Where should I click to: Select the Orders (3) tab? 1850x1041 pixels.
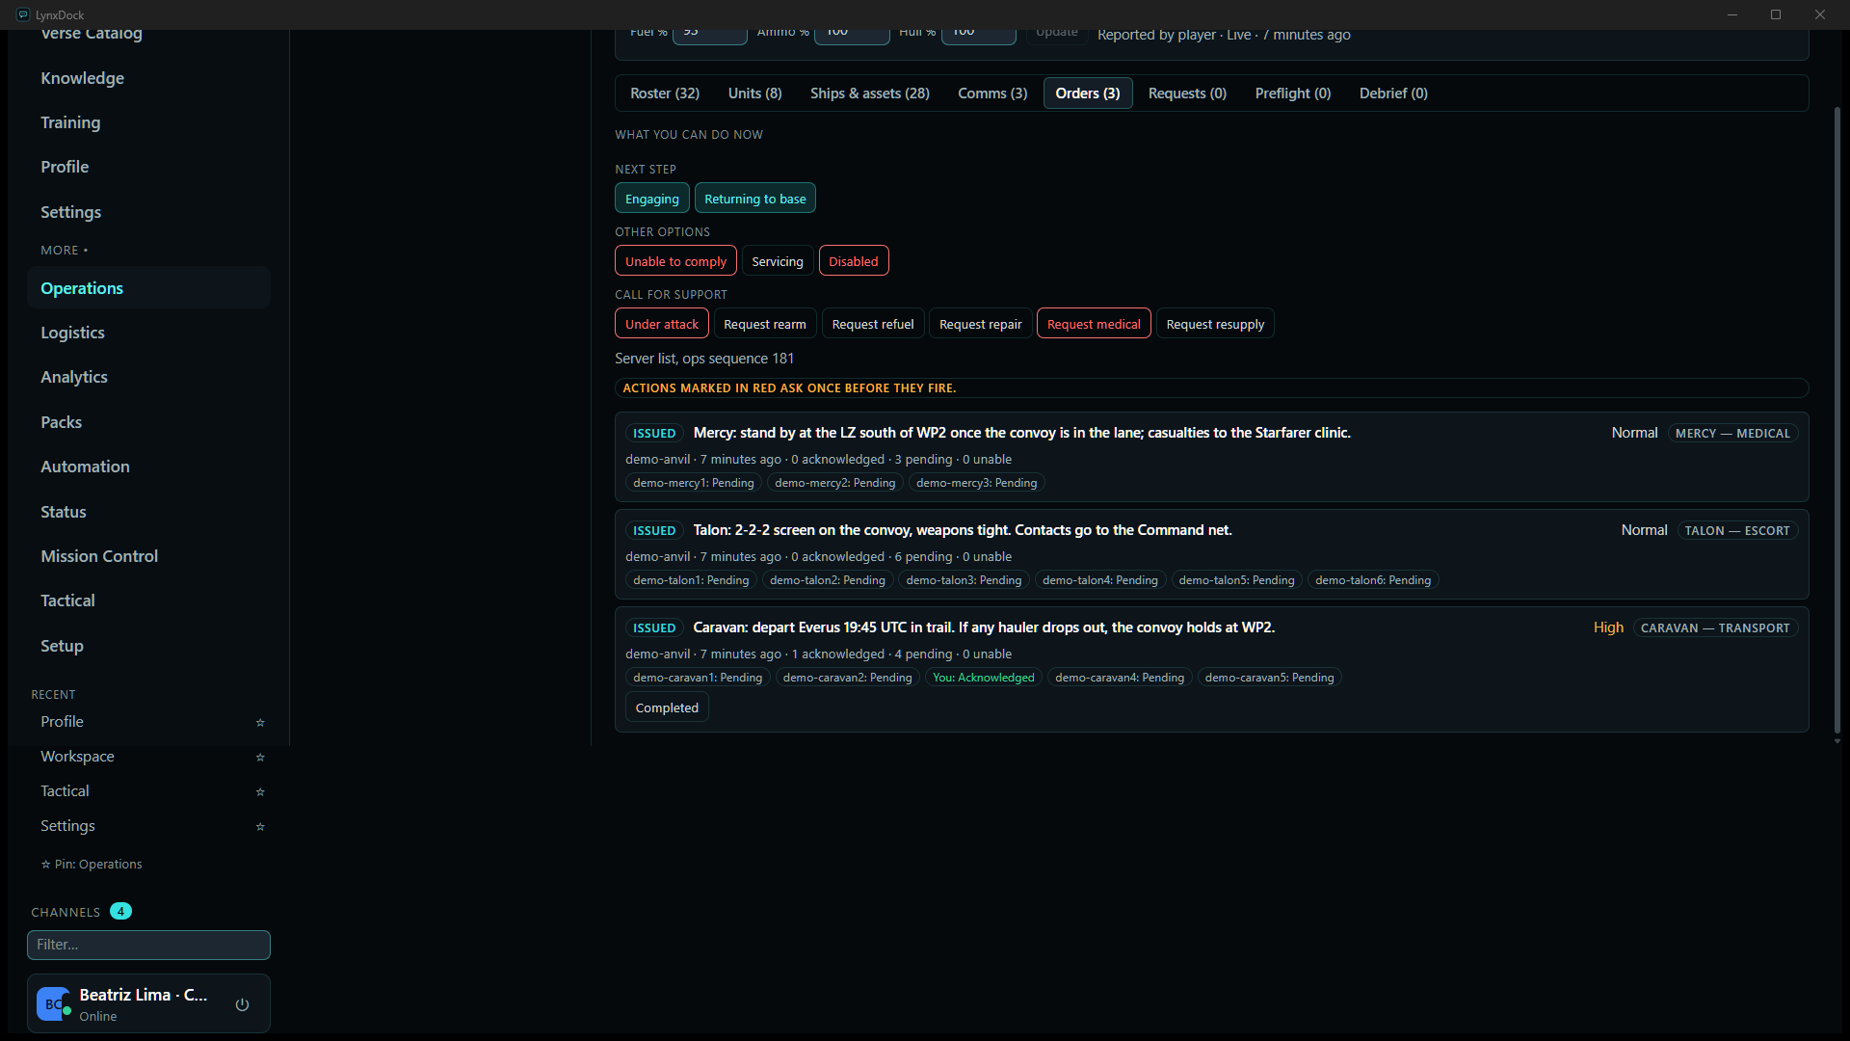click(x=1088, y=93)
